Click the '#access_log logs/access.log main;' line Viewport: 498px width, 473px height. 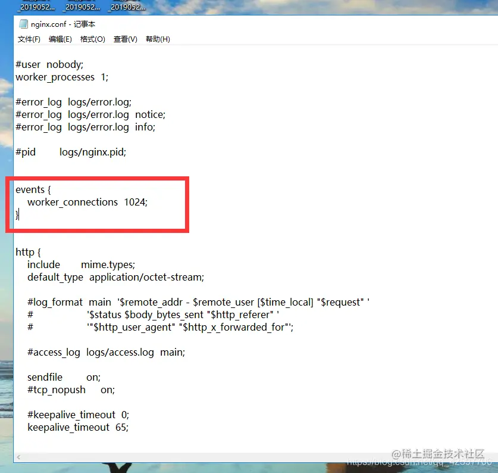(106, 353)
